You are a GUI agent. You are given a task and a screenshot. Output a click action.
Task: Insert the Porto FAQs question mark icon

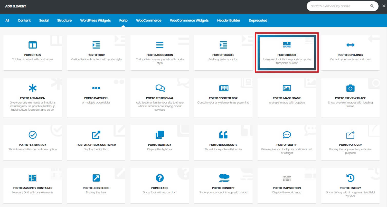160,178
